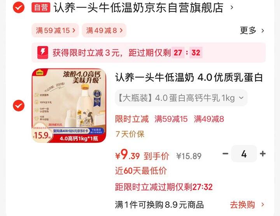Tap the 7天价保 price guarantee label

pyautogui.click(x=130, y=134)
